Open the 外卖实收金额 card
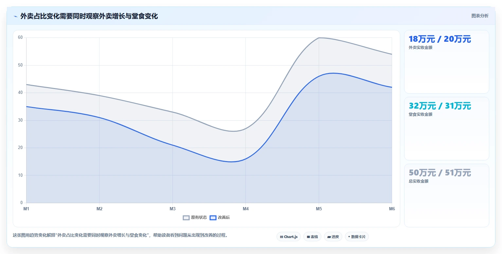Viewport: 502px width, 254px height. point(447,62)
